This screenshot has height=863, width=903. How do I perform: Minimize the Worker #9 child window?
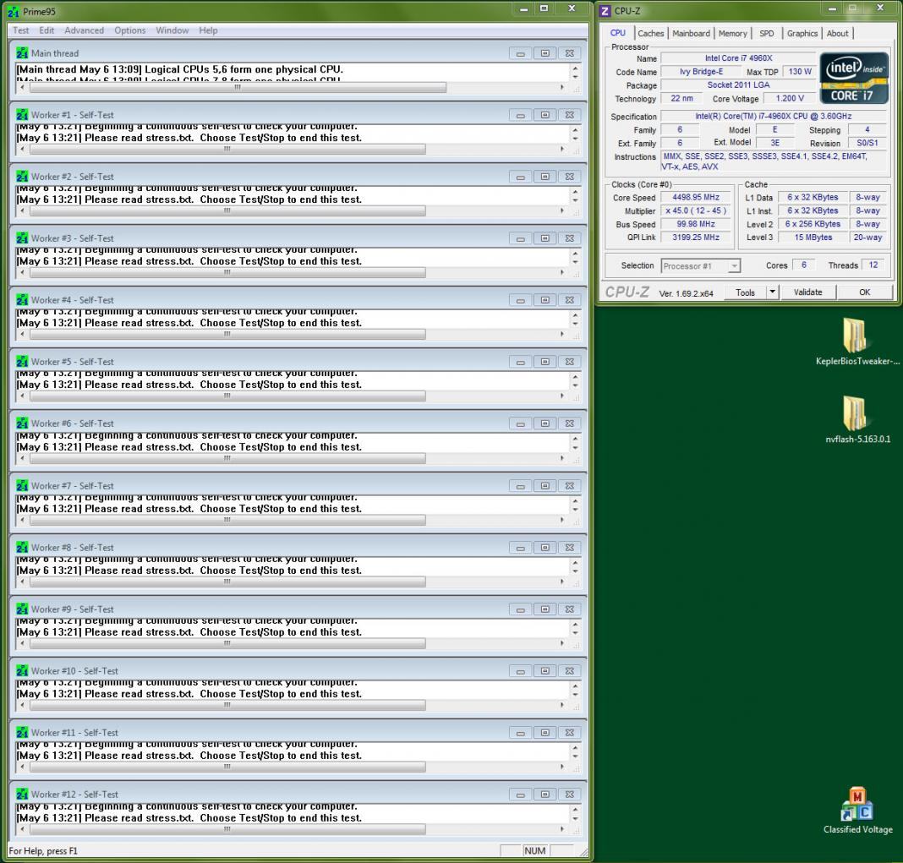521,609
